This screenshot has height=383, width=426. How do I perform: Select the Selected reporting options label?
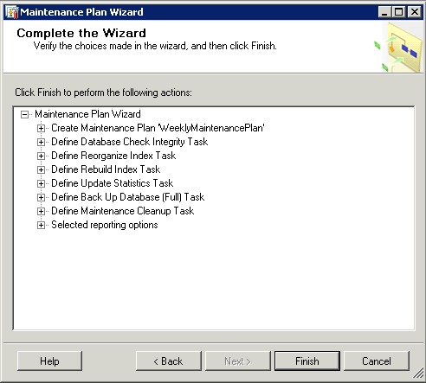point(105,225)
